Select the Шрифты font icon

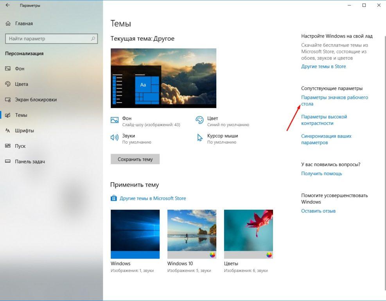8,131
